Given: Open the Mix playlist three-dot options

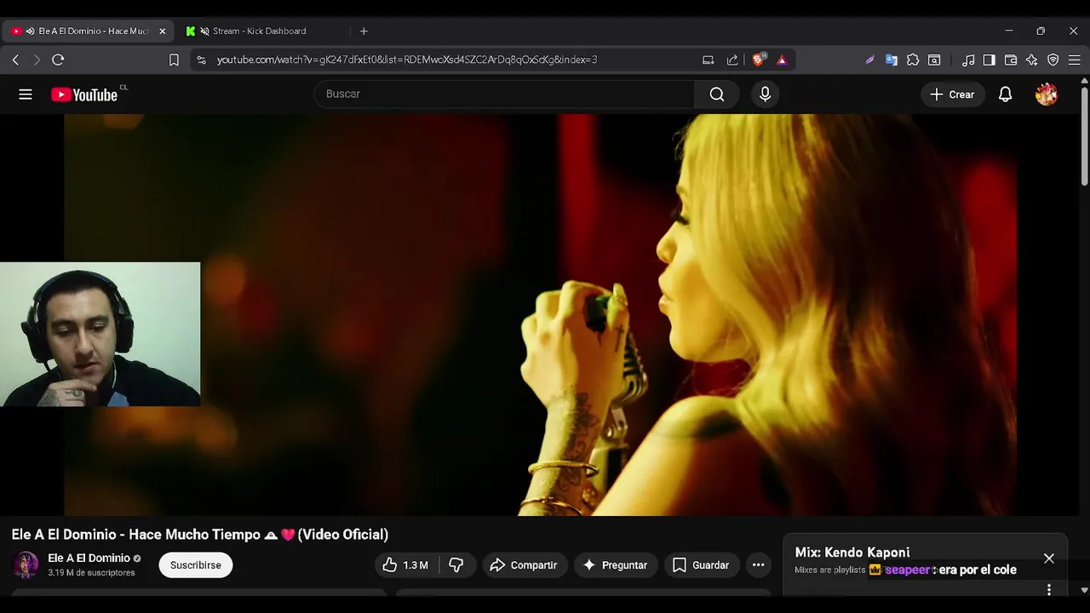Looking at the screenshot, I should click(1049, 589).
